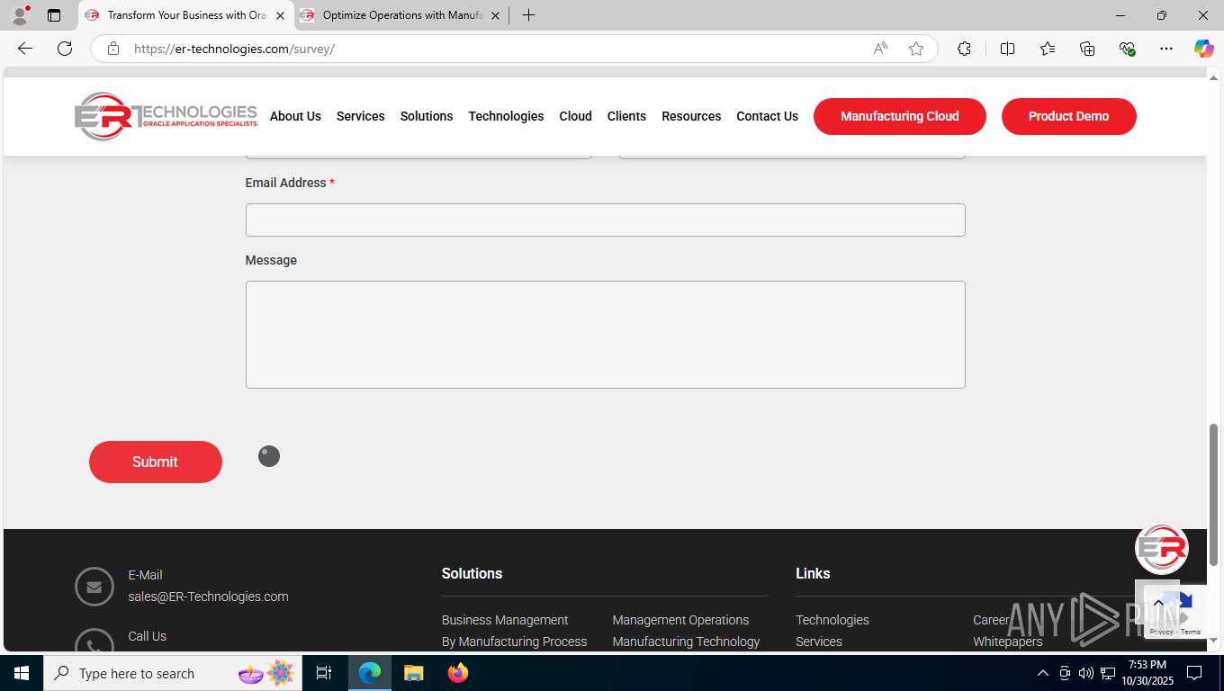Click the footer email envelope icon
Viewport: 1224px width, 691px height.
[x=94, y=587]
